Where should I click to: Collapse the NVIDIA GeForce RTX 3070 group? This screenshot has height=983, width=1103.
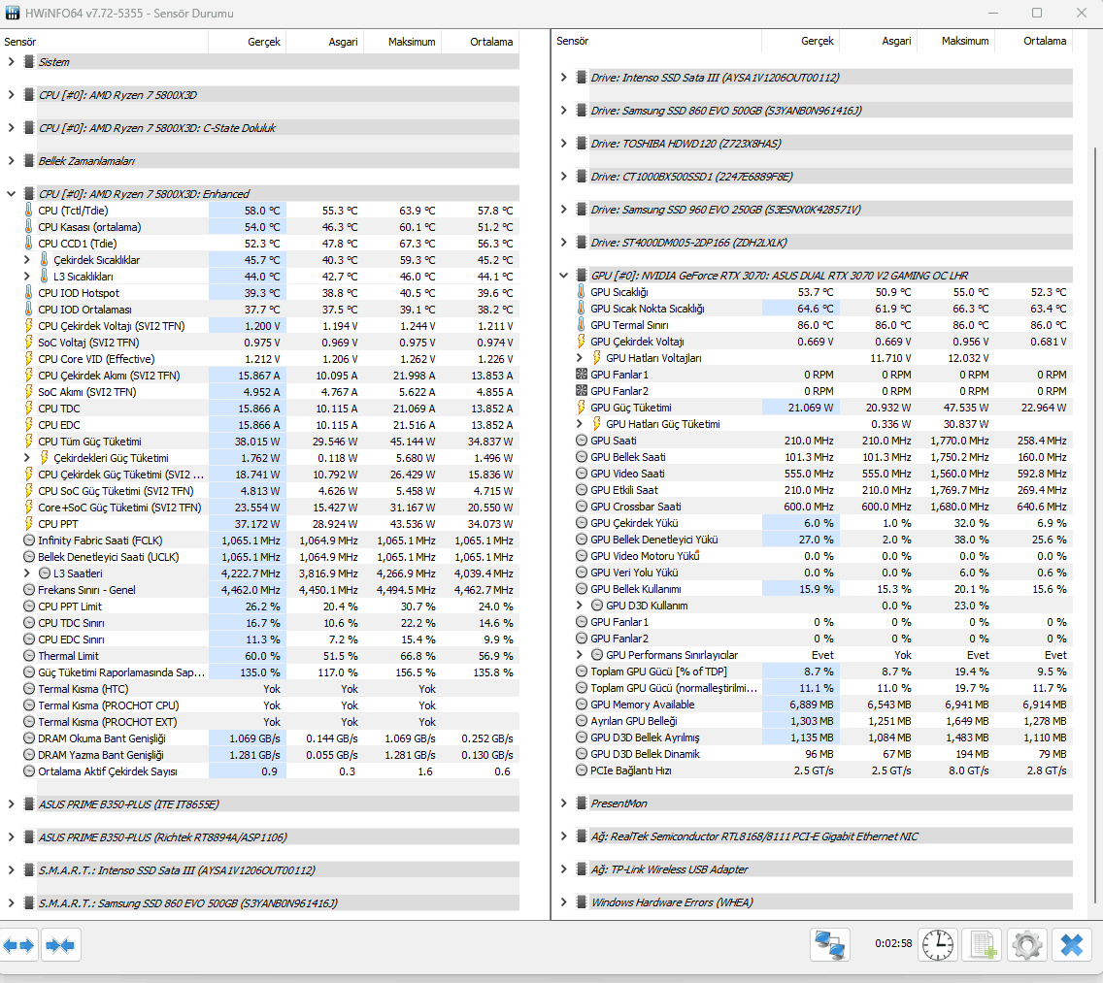pyautogui.click(x=563, y=276)
